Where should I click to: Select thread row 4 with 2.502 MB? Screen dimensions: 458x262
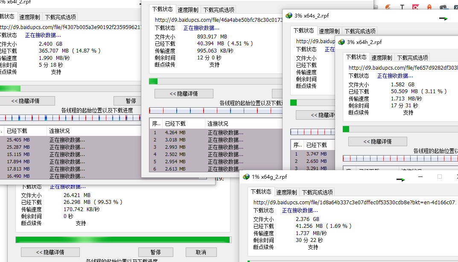pyautogui.click(x=216, y=154)
